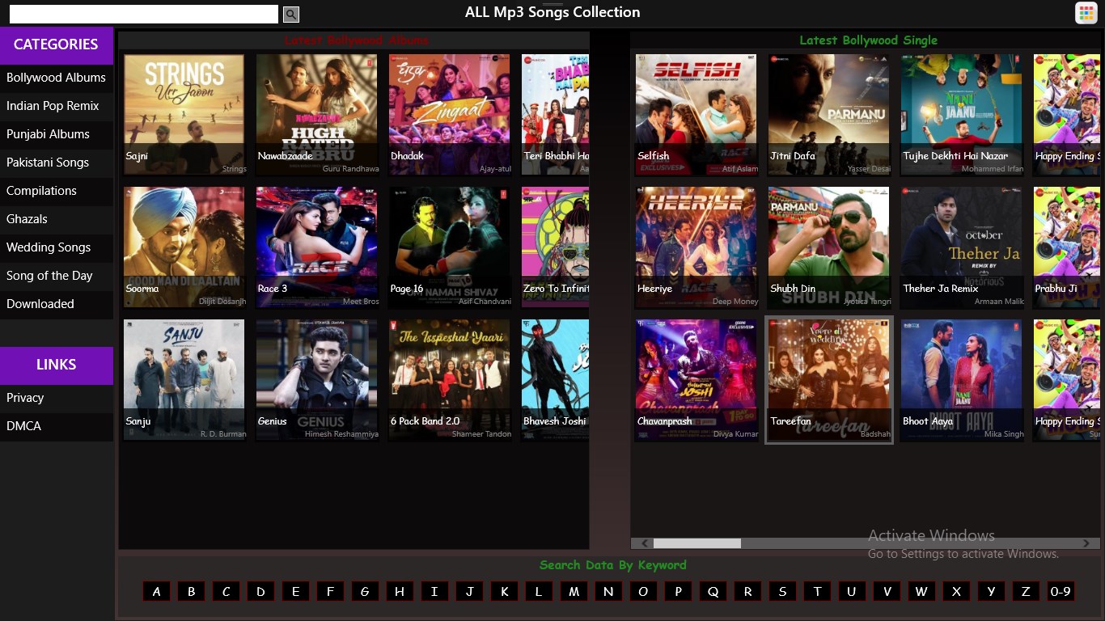This screenshot has width=1105, height=621.
Task: Open Theher Ja Remix single
Action: point(962,247)
